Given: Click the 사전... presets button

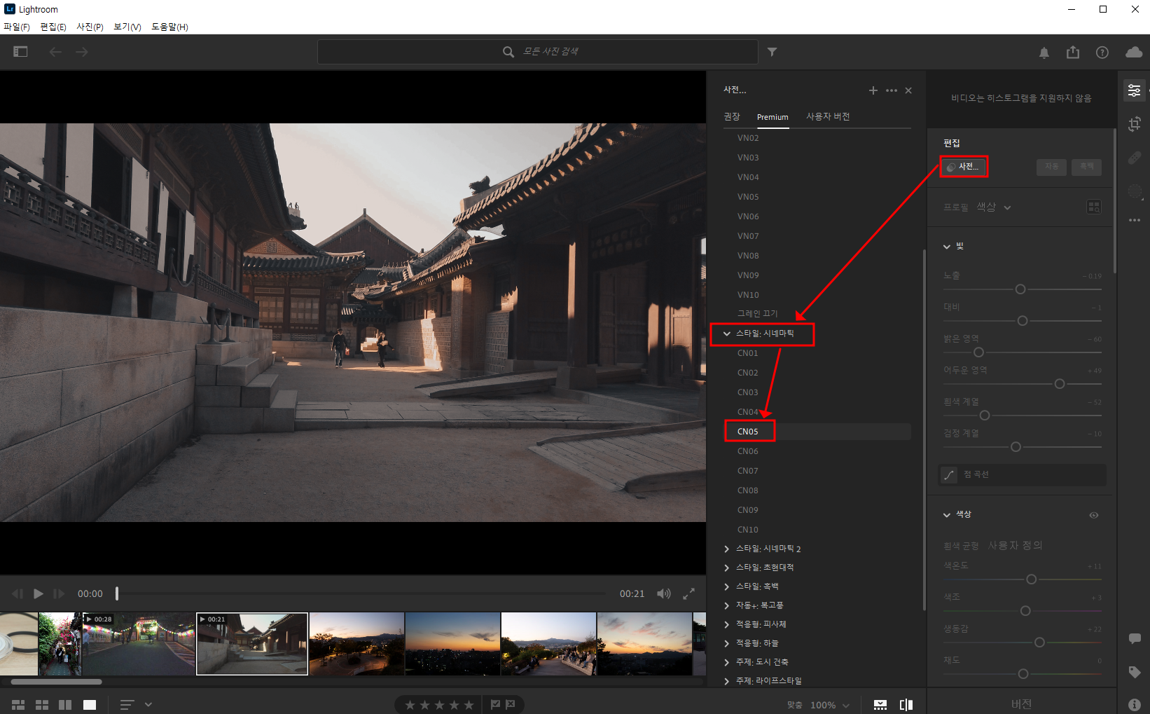Looking at the screenshot, I should click(963, 167).
